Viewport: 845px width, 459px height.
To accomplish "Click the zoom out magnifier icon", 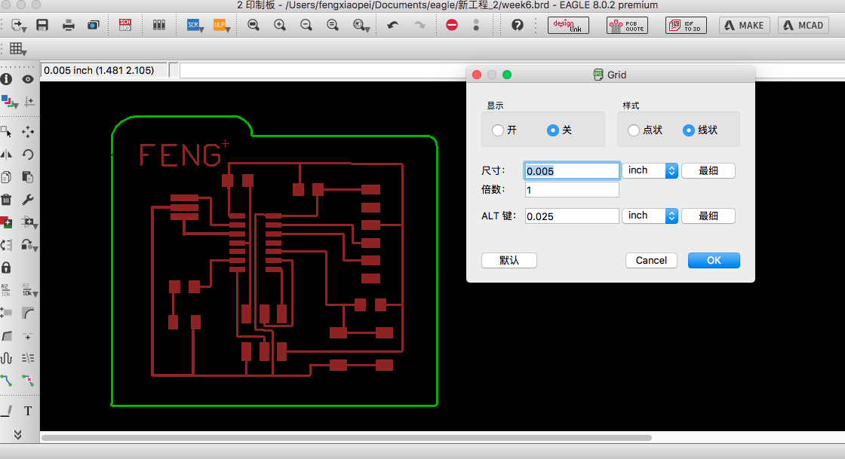I will click(306, 25).
